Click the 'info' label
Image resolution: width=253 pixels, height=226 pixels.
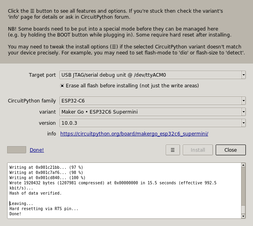tap(52, 134)
